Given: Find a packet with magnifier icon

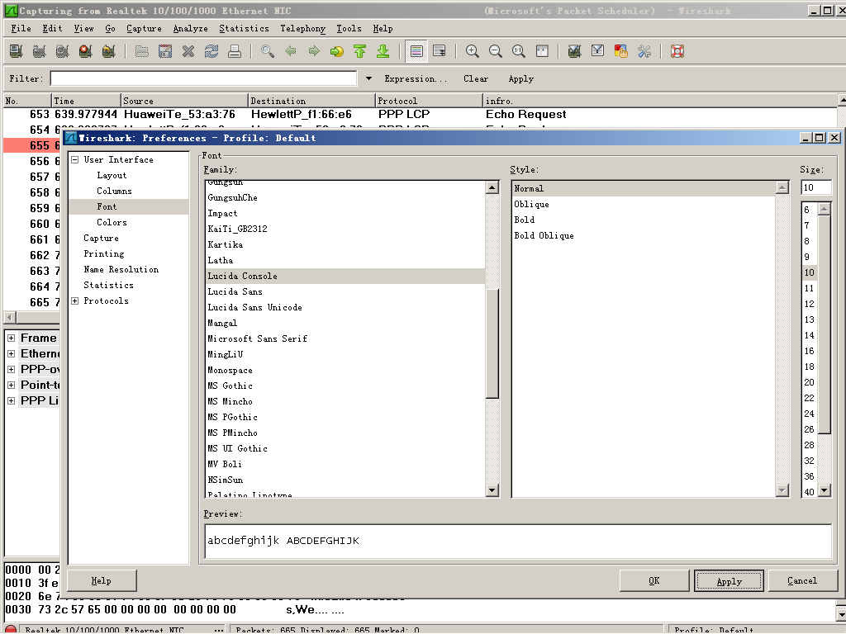Looking at the screenshot, I should [x=268, y=51].
